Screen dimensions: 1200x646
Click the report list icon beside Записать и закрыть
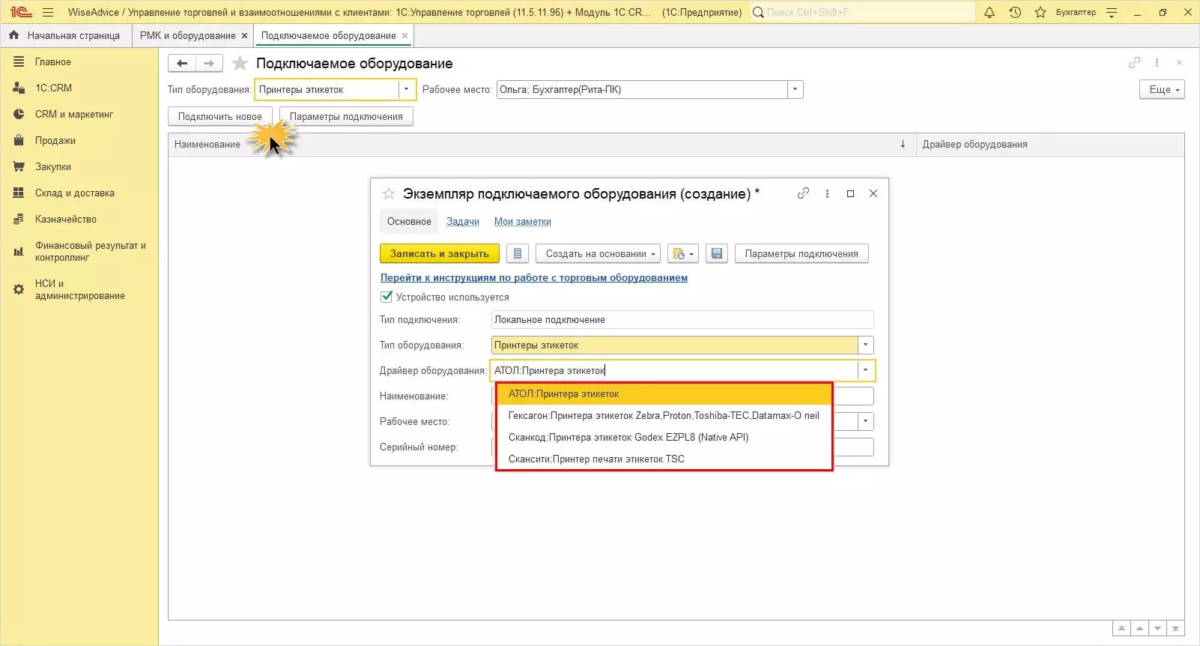coord(518,254)
